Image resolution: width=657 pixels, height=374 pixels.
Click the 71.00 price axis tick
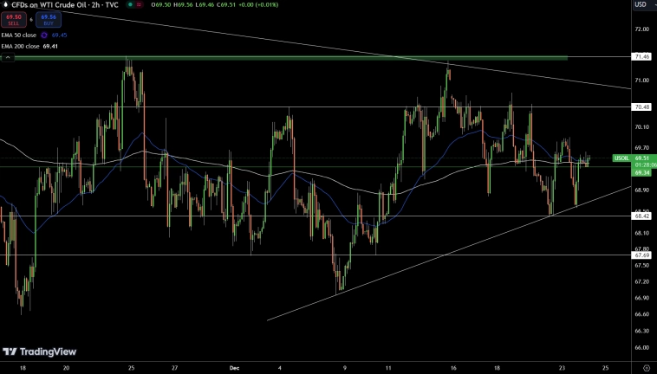(642, 81)
